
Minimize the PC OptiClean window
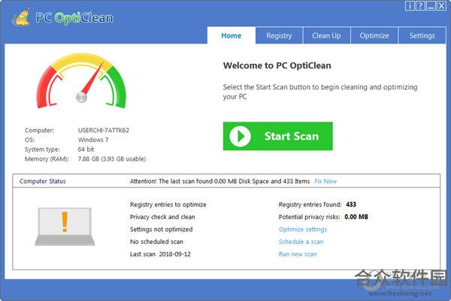click(x=431, y=5)
